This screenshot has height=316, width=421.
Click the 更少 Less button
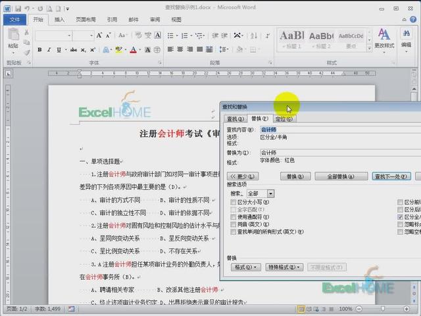pyautogui.click(x=243, y=176)
